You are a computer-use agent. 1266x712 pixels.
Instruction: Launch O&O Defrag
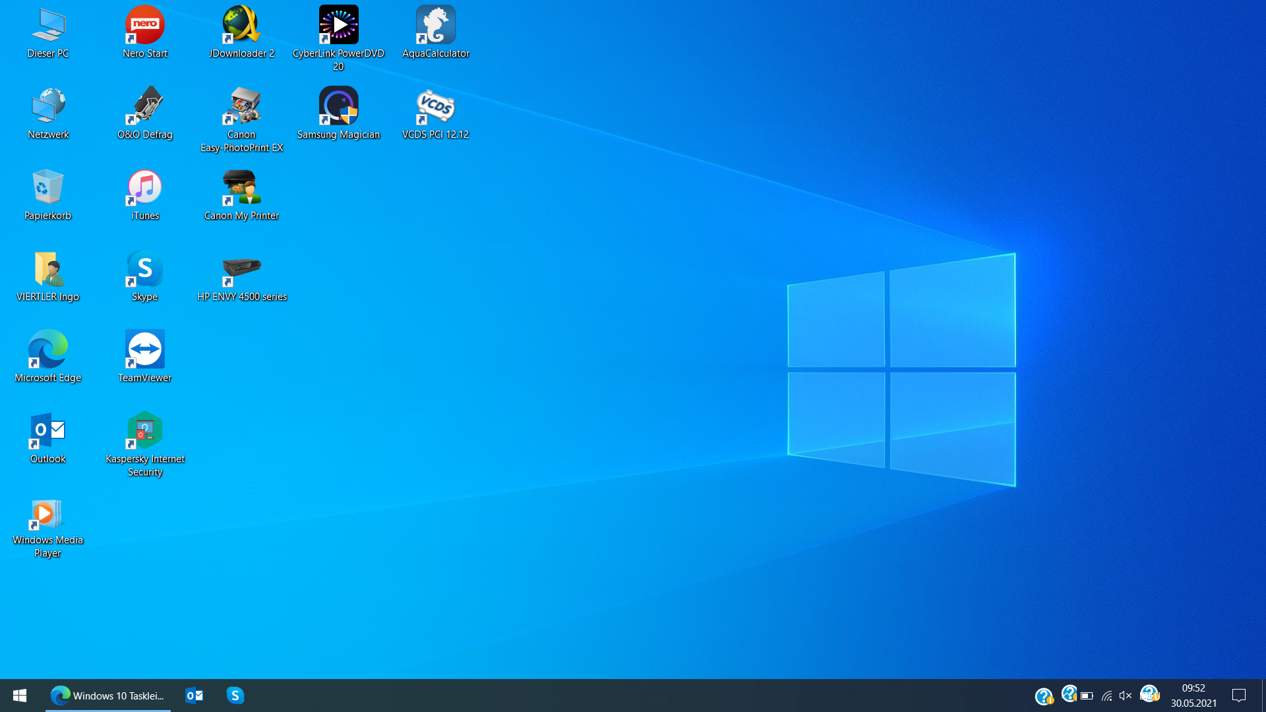[144, 105]
